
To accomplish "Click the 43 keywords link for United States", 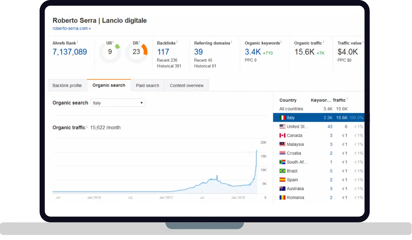I will coord(330,127).
